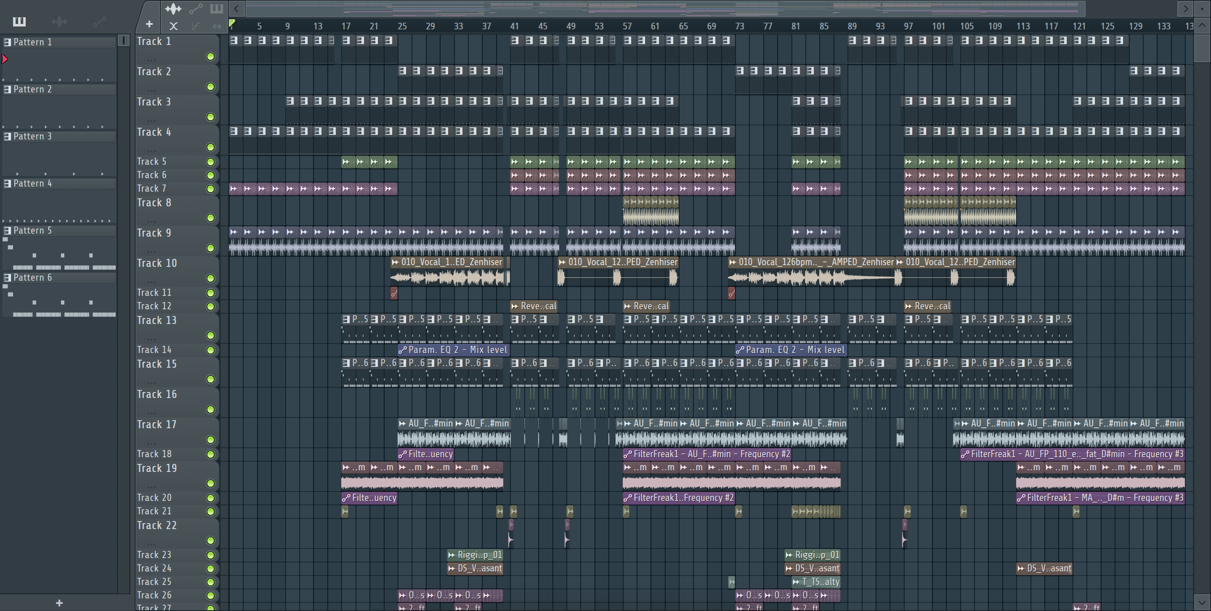The width and height of the screenshot is (1211, 611).
Task: Click the green playhead marker at bar 1
Action: tap(232, 24)
